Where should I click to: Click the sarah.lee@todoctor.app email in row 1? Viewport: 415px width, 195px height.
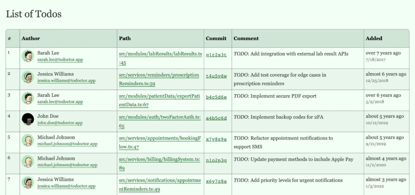point(60,60)
